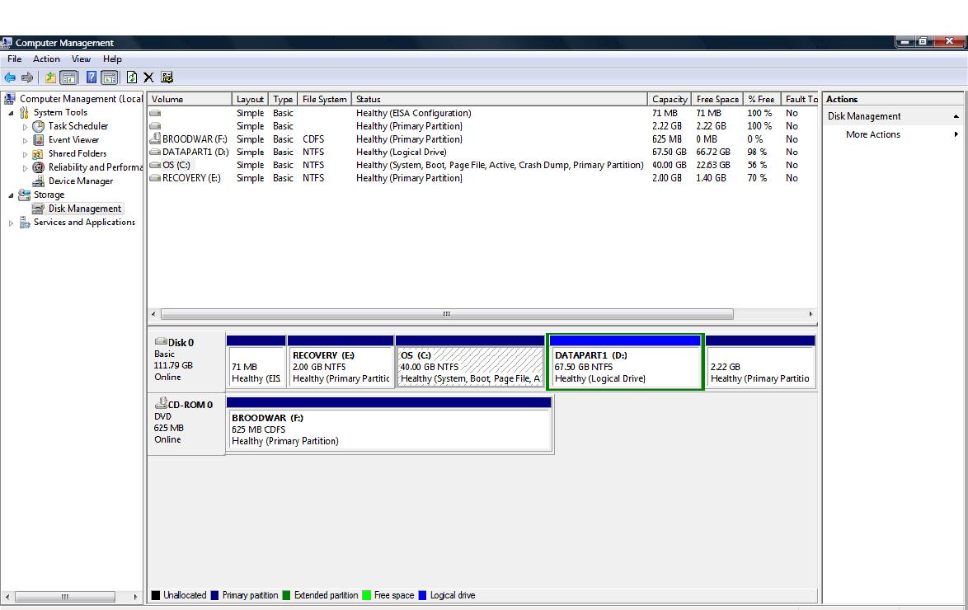Select the BROODWAR (F:) block on CD-ROM 0
Viewport: 968px width, 610px height.
(389, 425)
